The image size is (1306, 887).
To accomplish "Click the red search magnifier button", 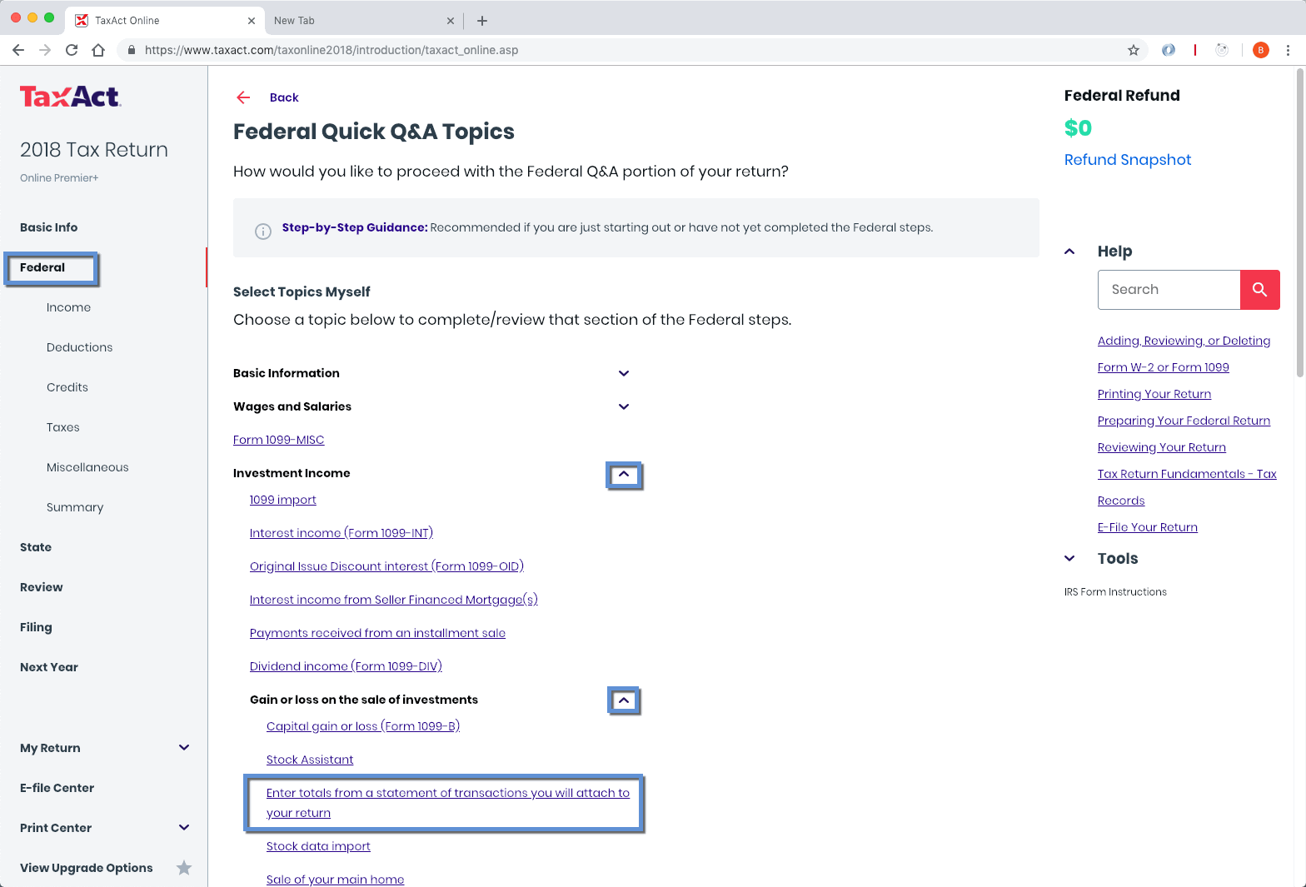I will pos(1260,290).
